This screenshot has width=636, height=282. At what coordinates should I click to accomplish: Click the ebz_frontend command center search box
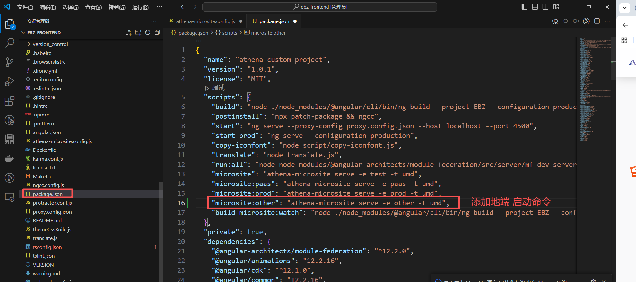click(x=319, y=7)
